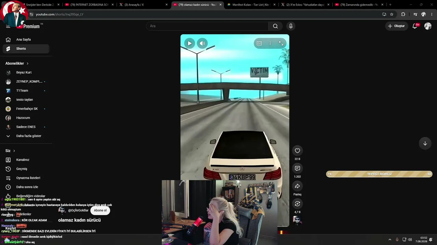Open the Chrome profile icon
The image size is (437, 245).
pyautogui.click(x=424, y=14)
